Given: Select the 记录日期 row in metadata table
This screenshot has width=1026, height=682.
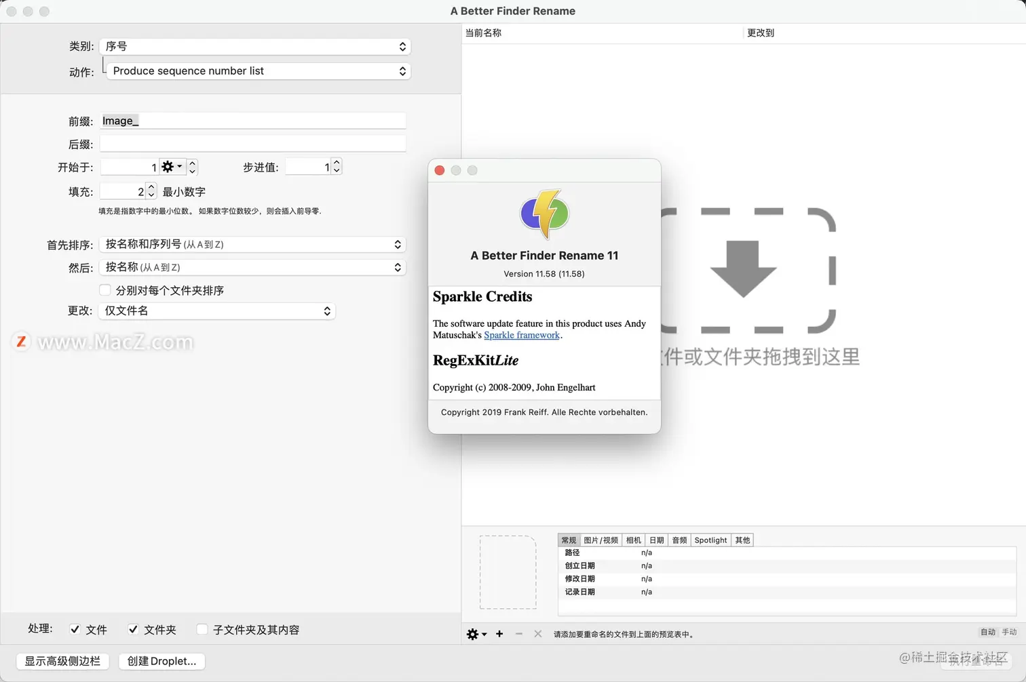Looking at the screenshot, I should 787,592.
